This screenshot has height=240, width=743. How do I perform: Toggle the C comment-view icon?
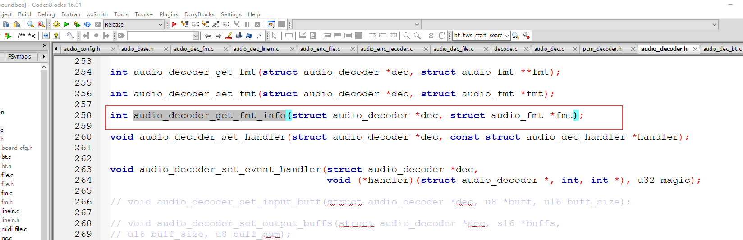(x=441, y=36)
